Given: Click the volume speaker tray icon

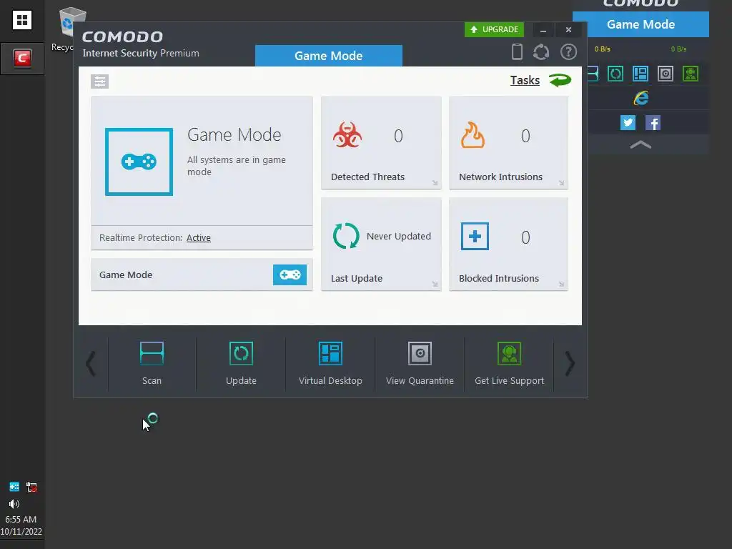Looking at the screenshot, I should coord(14,504).
